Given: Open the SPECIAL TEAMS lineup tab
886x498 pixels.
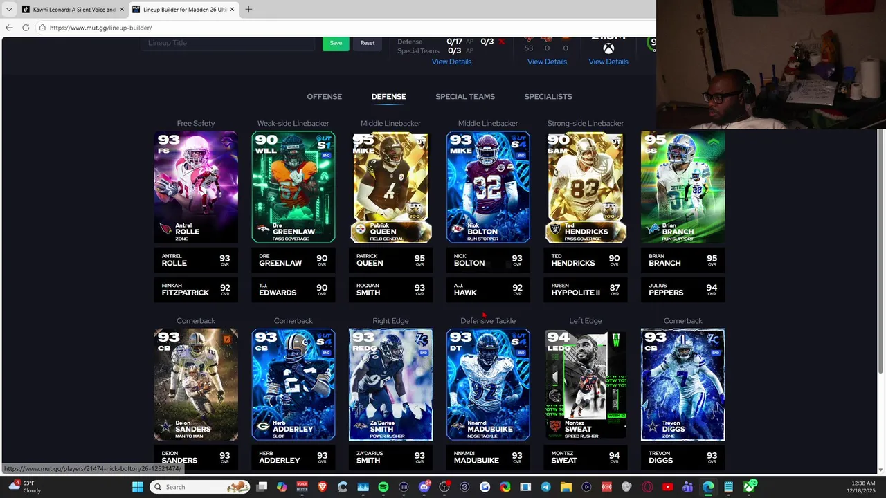Looking at the screenshot, I should (465, 96).
